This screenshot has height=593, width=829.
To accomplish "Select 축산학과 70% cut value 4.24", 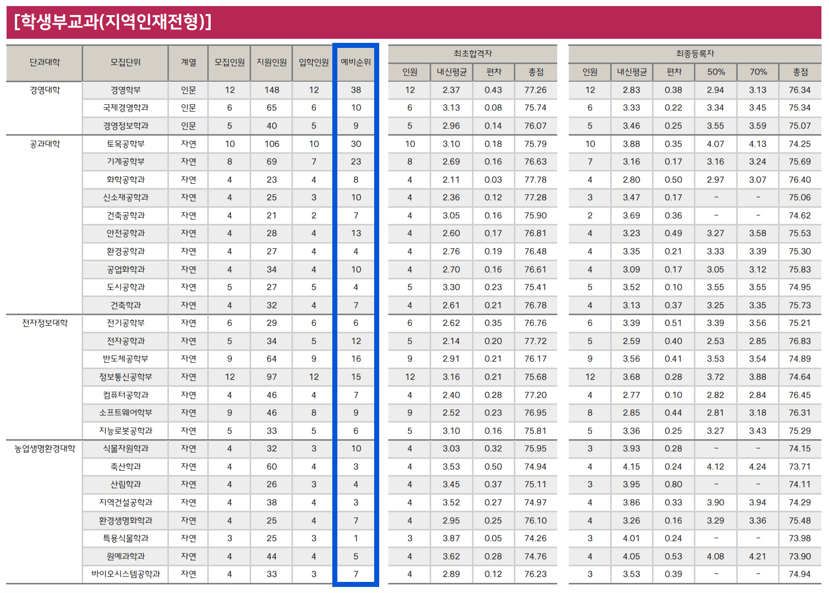I will click(758, 467).
